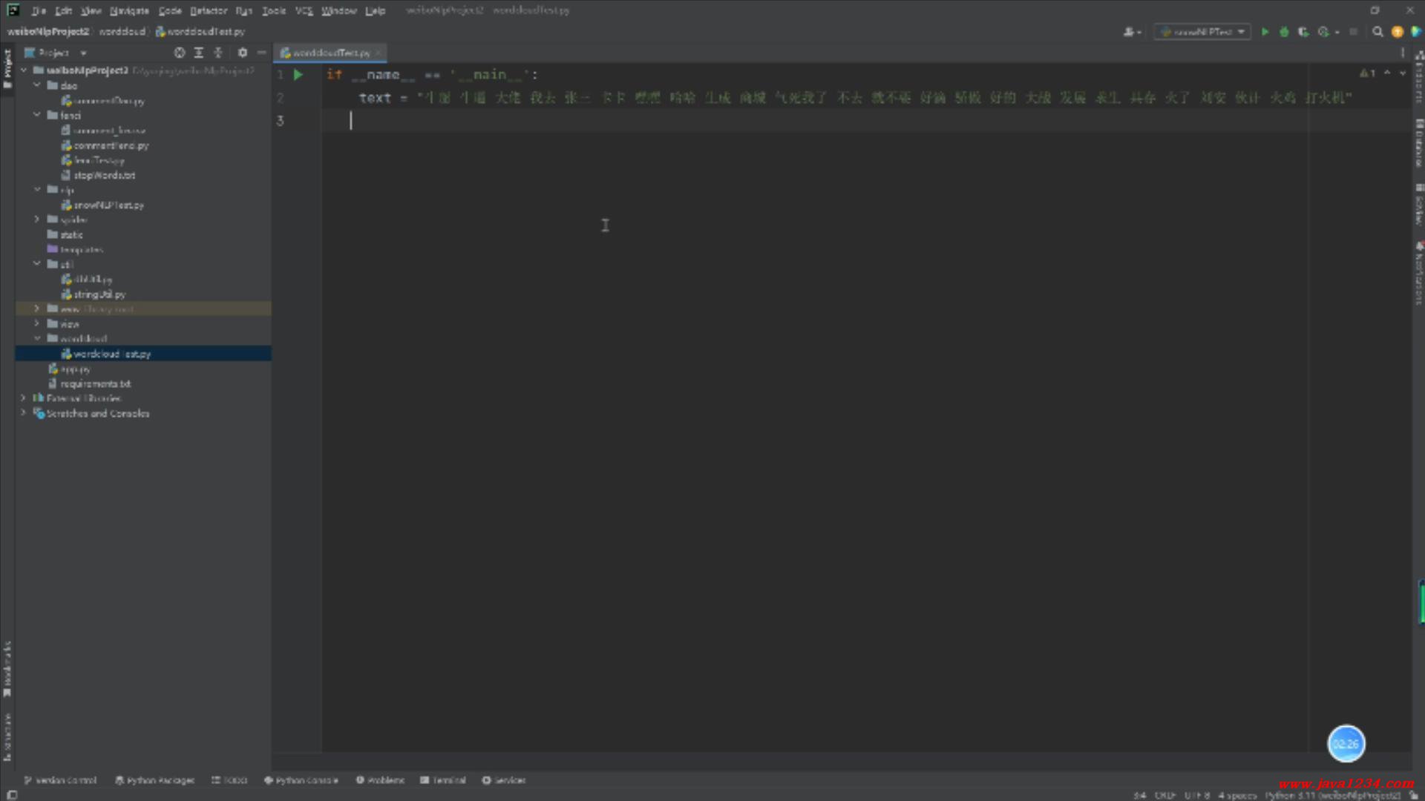Toggle Bookmarks side tool window
The image size is (1425, 801).
pyautogui.click(x=7, y=667)
